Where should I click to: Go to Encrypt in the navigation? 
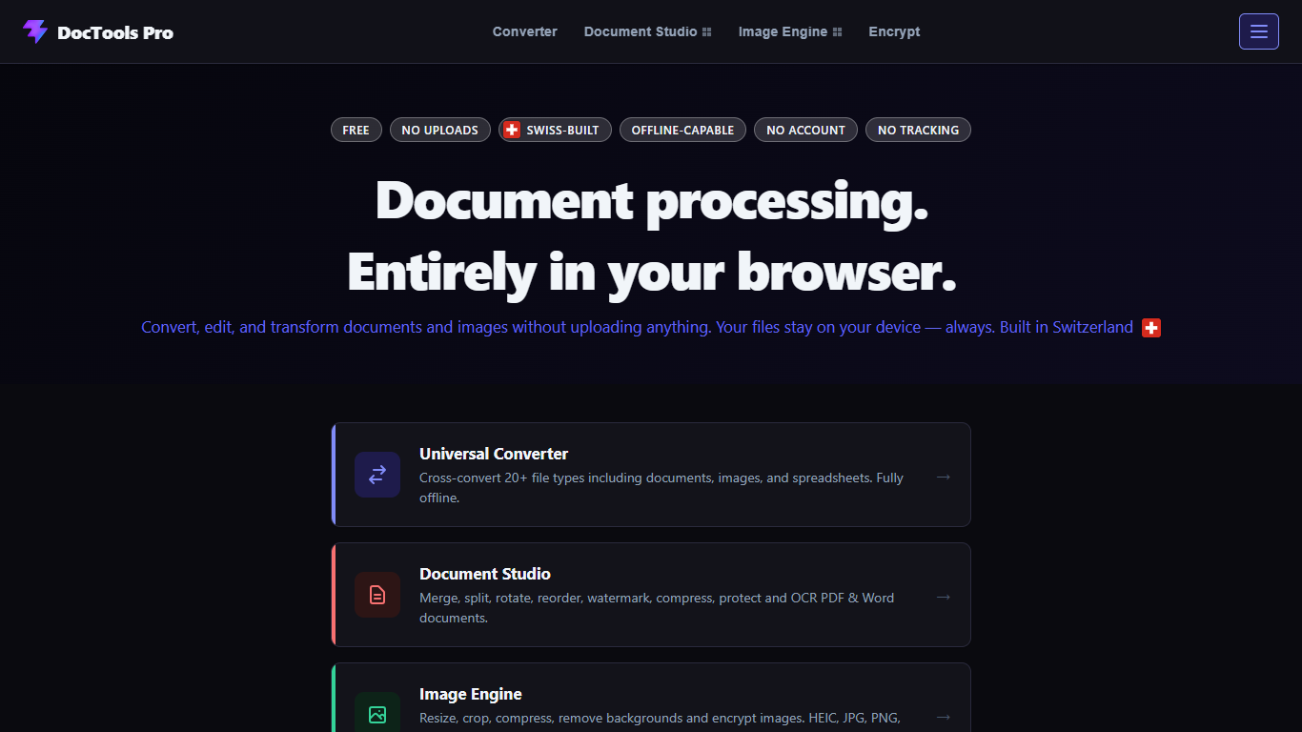coord(894,31)
